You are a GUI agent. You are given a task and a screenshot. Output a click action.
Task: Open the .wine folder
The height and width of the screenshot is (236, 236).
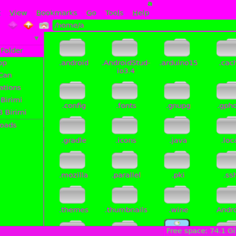pos(177,195)
